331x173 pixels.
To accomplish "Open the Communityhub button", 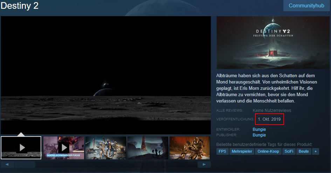I will [306, 6].
